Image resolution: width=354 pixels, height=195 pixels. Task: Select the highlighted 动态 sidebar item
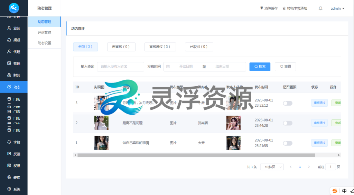point(14,87)
